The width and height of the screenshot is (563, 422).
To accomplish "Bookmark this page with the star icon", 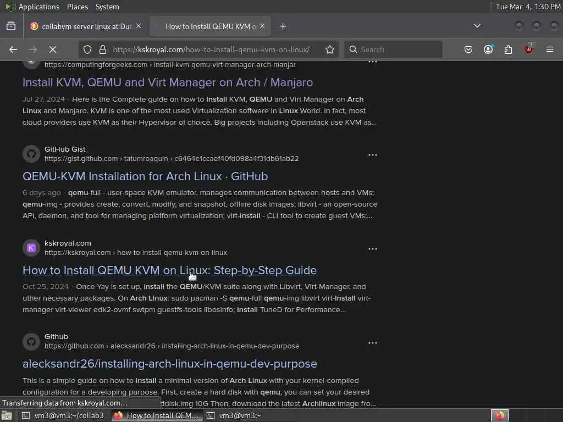I will (330, 49).
